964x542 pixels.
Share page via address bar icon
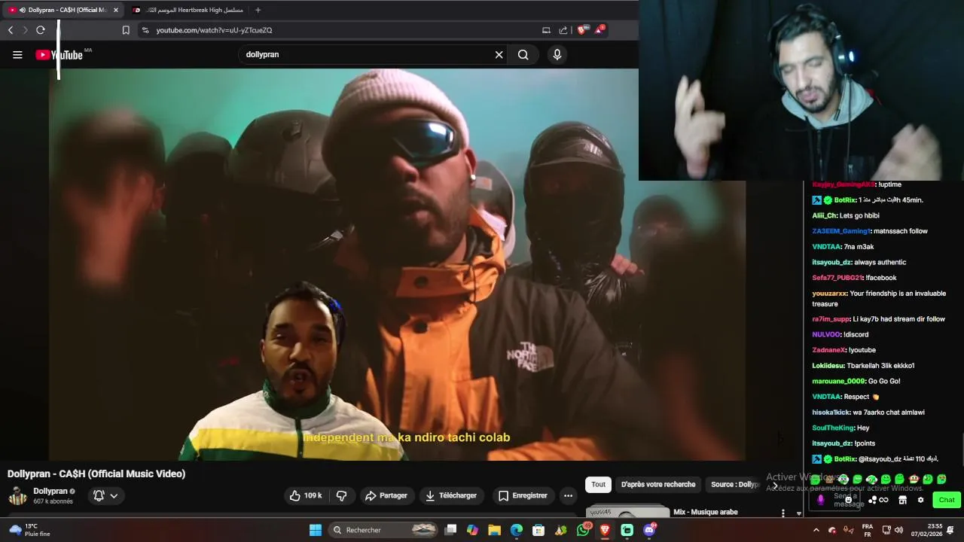coord(563,30)
